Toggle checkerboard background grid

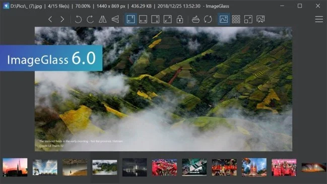pyautogui.click(x=236, y=19)
